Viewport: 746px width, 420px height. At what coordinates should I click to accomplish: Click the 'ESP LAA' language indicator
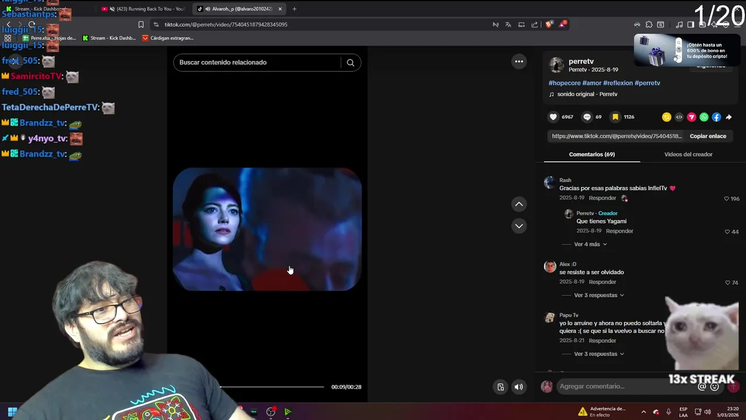683,412
